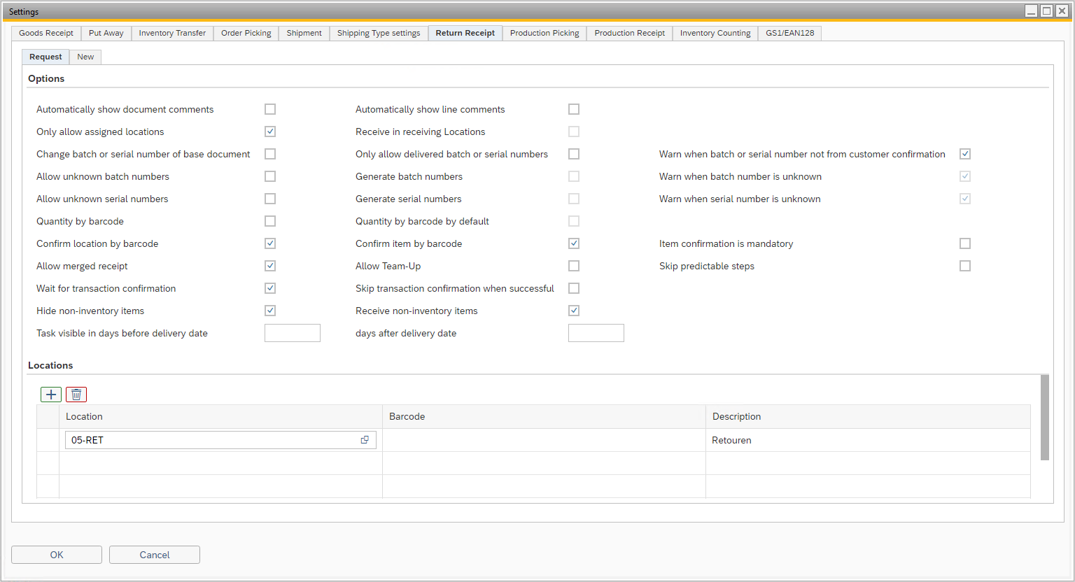Open the GS1/EAN128 tab
The width and height of the screenshot is (1075, 582).
pyautogui.click(x=789, y=33)
